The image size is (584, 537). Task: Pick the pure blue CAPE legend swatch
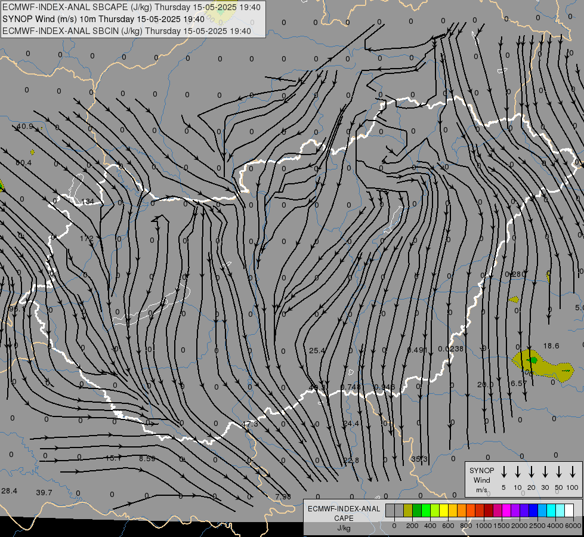533,510
